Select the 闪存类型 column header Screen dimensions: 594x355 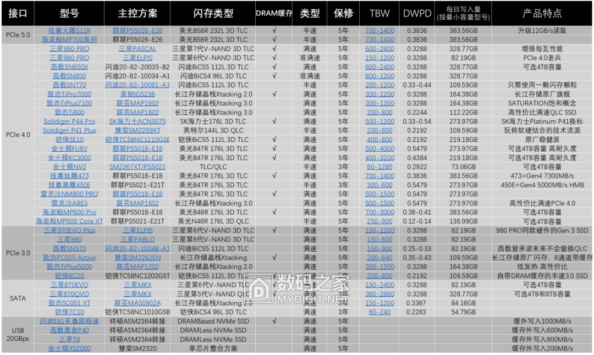(x=213, y=13)
